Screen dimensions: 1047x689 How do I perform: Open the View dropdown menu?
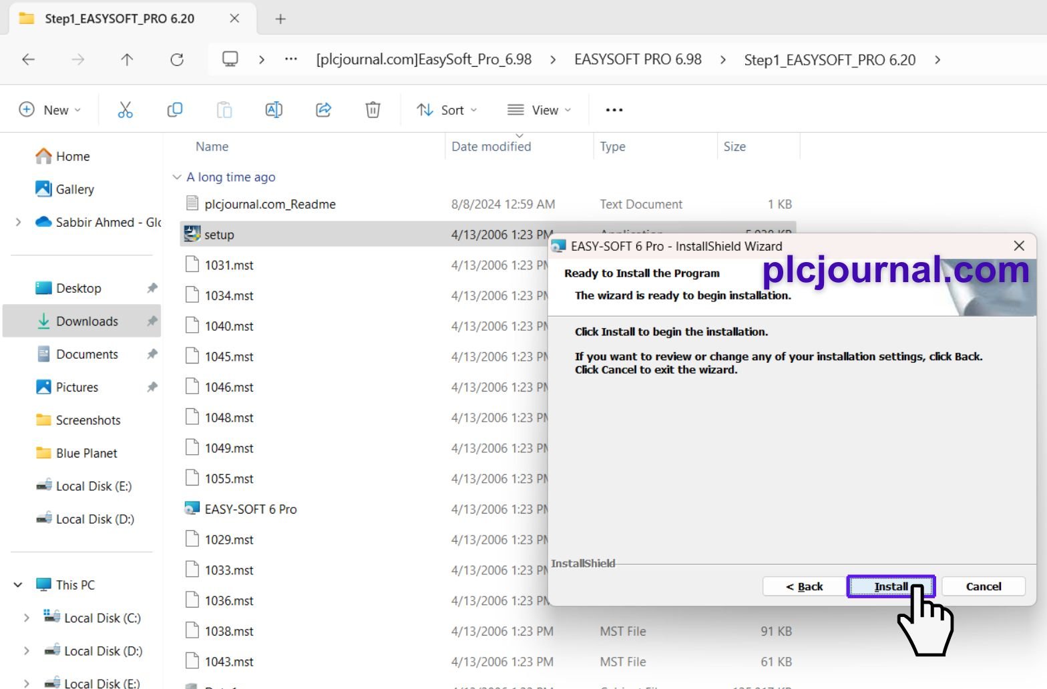click(540, 110)
